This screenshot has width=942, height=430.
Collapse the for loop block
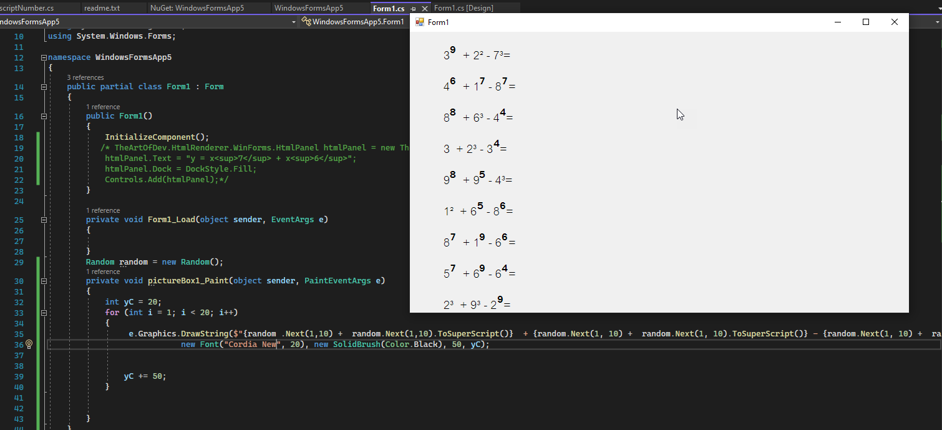click(x=43, y=313)
